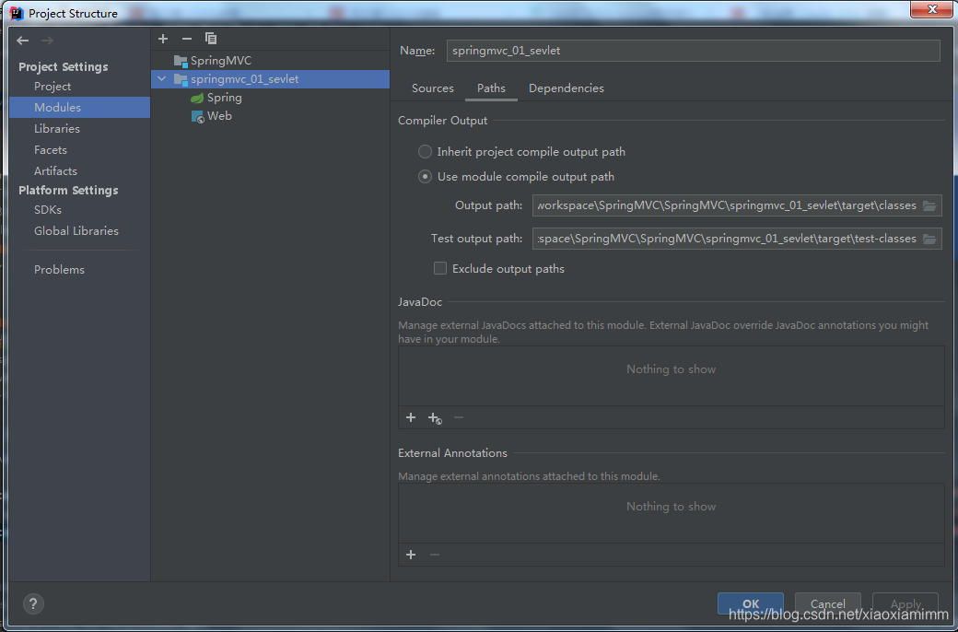
Task: Browse for Output path folder
Action: (929, 205)
